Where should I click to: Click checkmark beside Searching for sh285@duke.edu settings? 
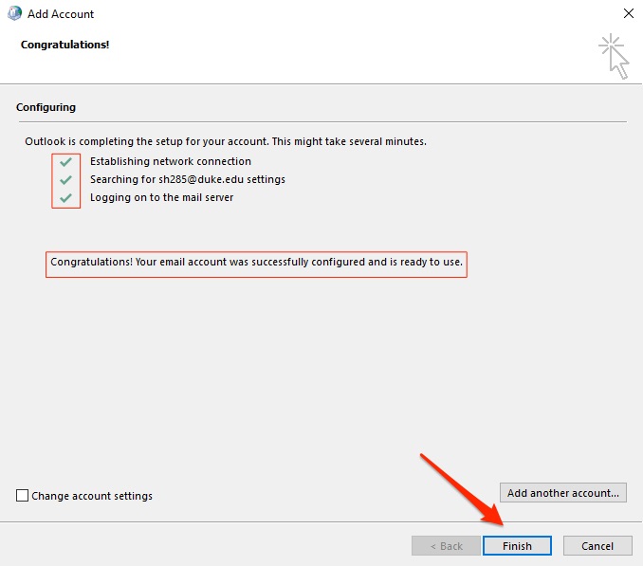65,180
